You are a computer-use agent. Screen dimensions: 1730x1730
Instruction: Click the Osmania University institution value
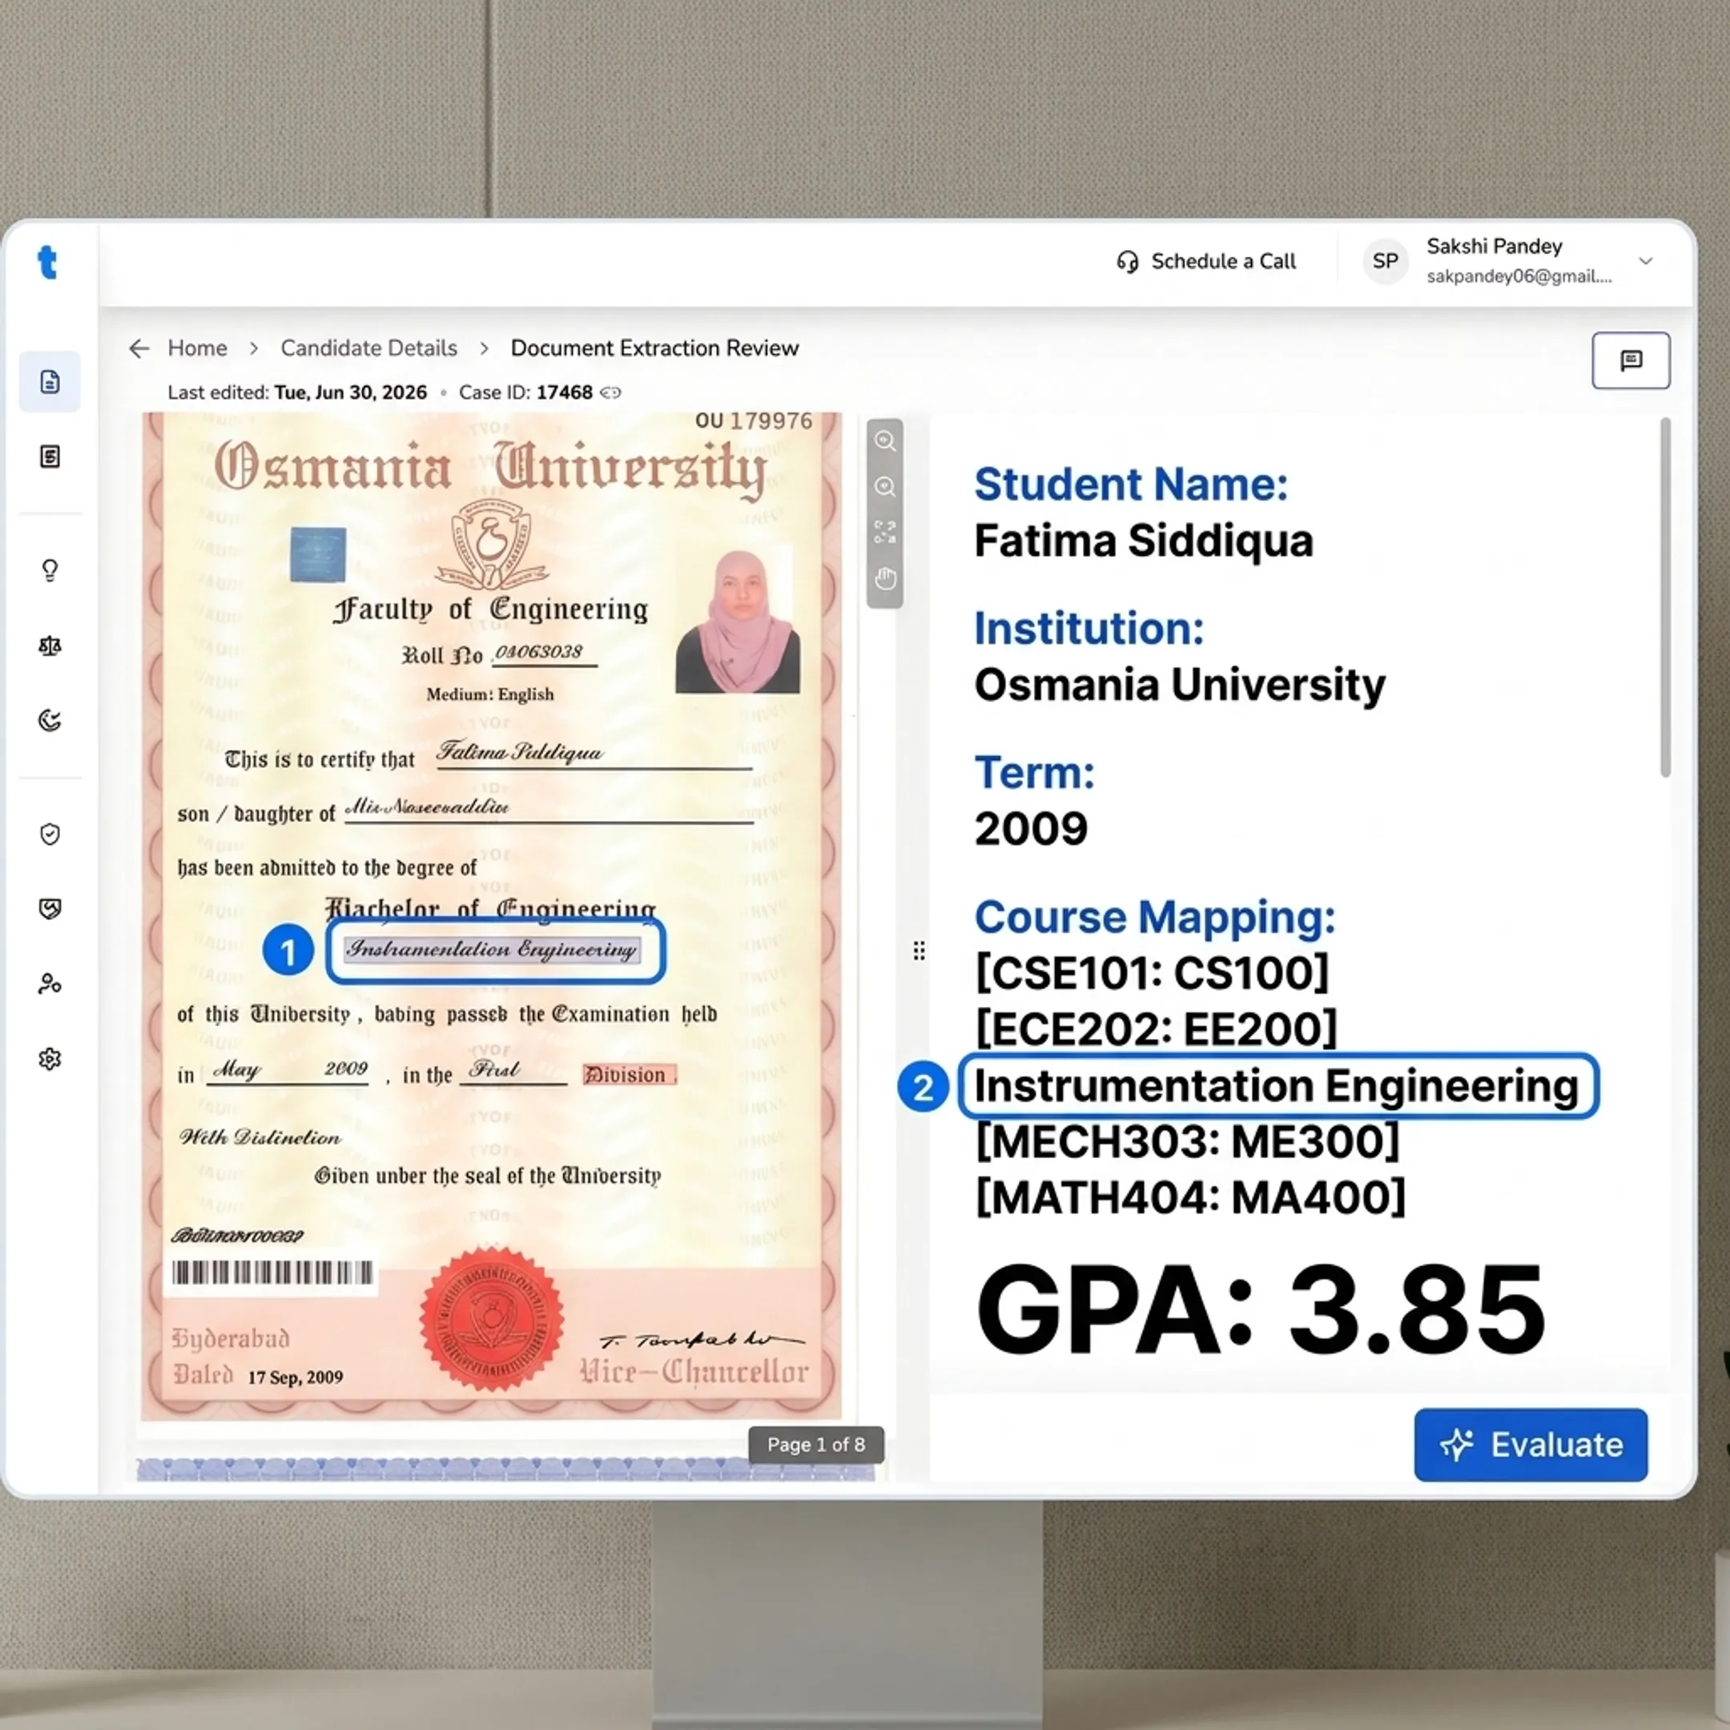pos(1179,685)
